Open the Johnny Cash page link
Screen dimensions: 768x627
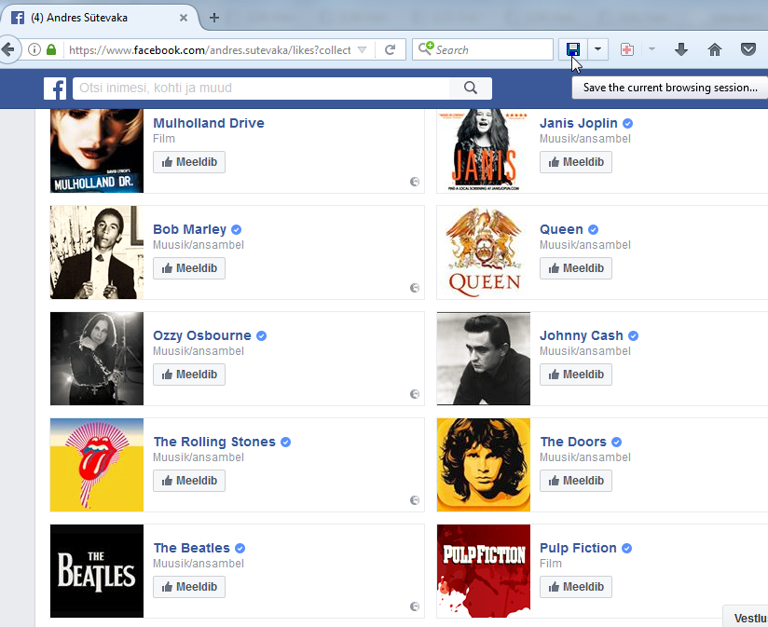pyautogui.click(x=582, y=335)
